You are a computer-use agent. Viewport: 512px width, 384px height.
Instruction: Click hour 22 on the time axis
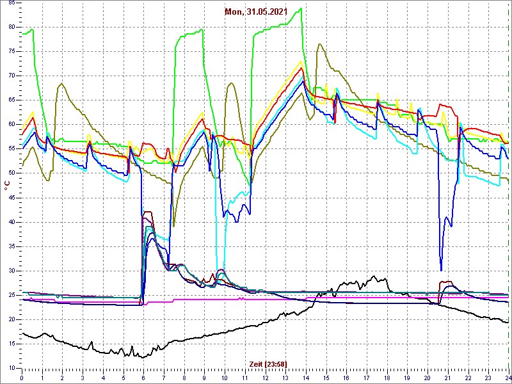pos(468,377)
